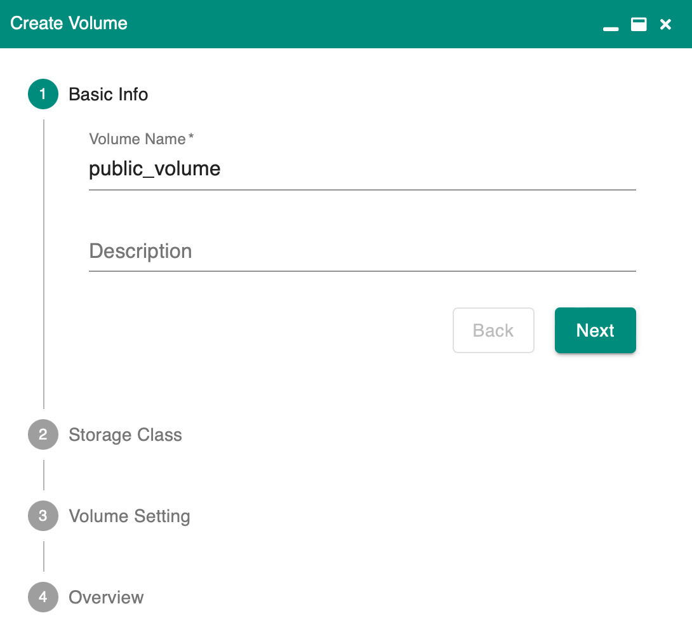Go to the Overview step

click(x=106, y=598)
